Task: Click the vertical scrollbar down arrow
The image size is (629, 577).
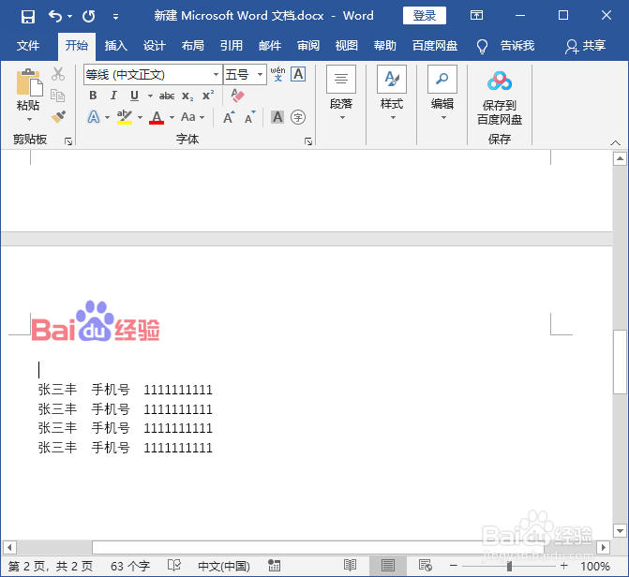Action: (x=620, y=531)
